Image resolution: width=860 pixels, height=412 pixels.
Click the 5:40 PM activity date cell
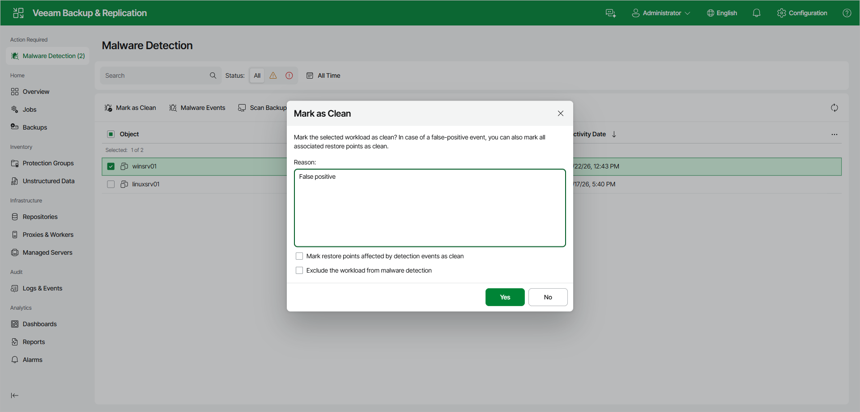pos(594,184)
